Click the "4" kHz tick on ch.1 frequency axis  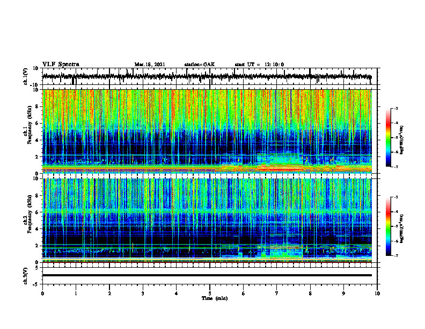38,140
